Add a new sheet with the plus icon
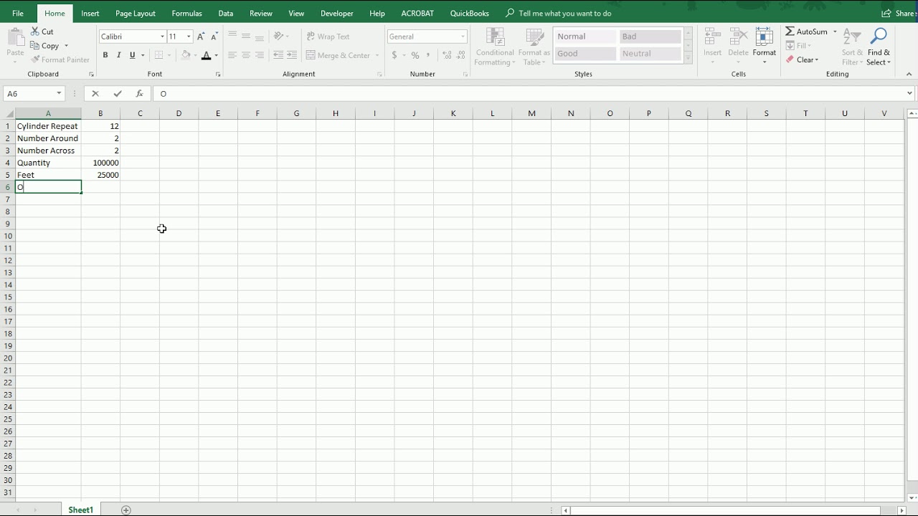 [x=126, y=510]
